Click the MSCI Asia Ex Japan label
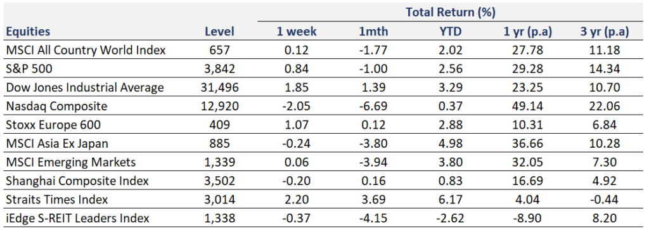The image size is (649, 237). [57, 143]
